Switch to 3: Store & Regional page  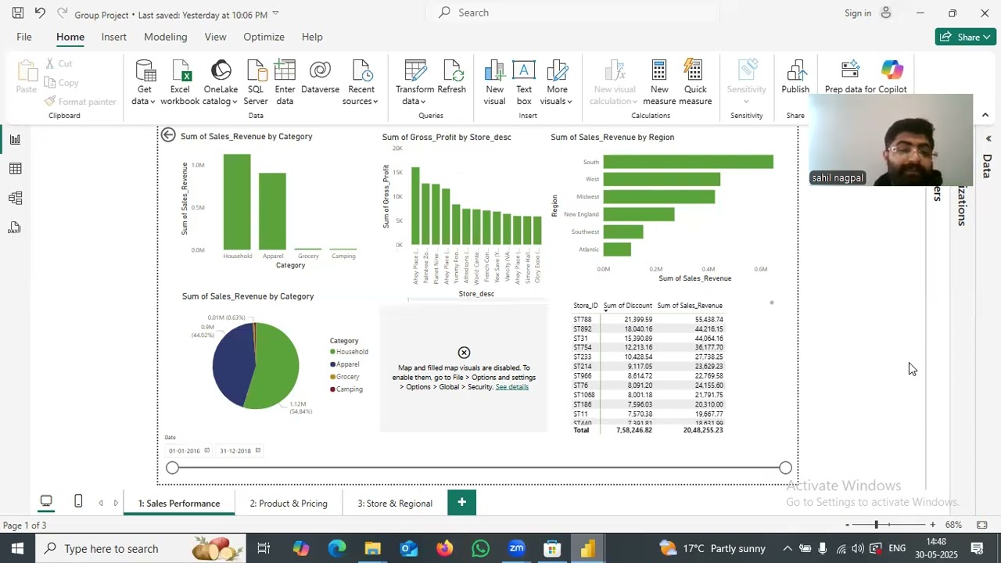(x=395, y=503)
